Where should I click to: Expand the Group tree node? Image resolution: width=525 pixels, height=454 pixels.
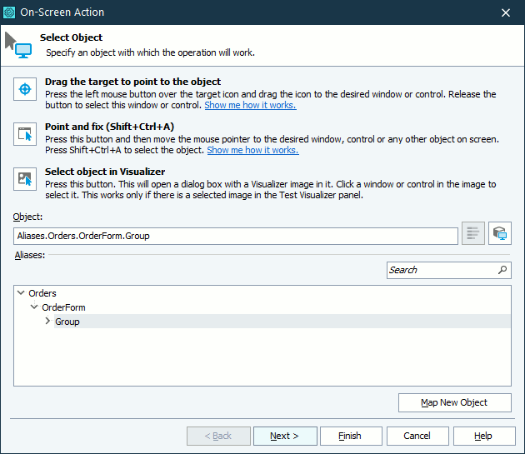[47, 322]
